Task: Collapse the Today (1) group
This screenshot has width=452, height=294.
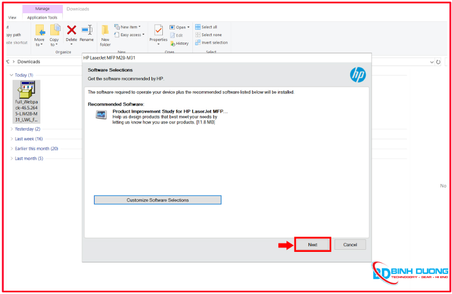Action: [11, 75]
